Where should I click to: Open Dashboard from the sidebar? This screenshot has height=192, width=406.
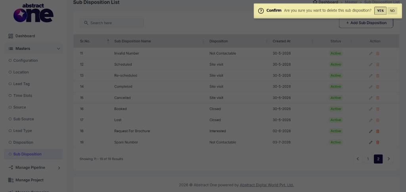point(25,36)
